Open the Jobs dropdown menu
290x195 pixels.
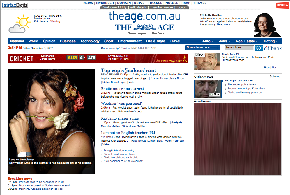click(224, 41)
